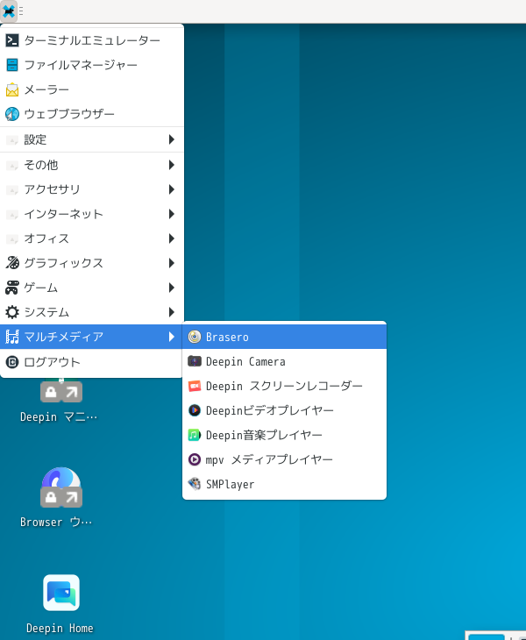This screenshot has width=526, height=640.
Task: Click the Deepin Camera icon
Action: point(195,361)
